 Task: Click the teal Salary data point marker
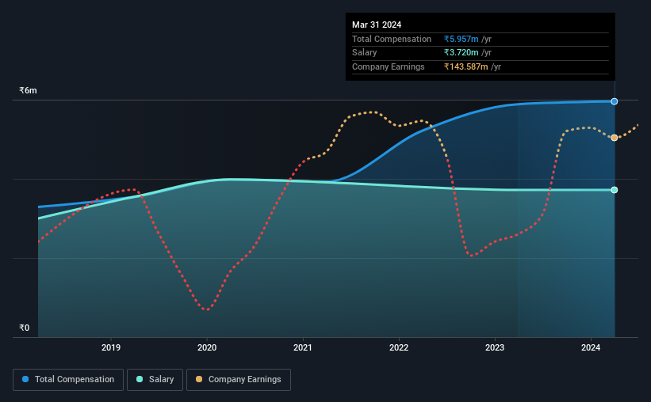point(614,190)
